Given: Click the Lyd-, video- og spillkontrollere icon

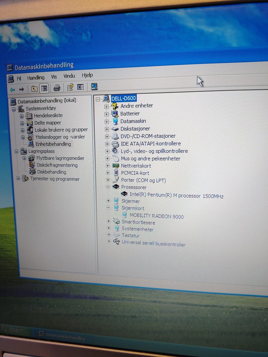Looking at the screenshot, I should point(115,151).
